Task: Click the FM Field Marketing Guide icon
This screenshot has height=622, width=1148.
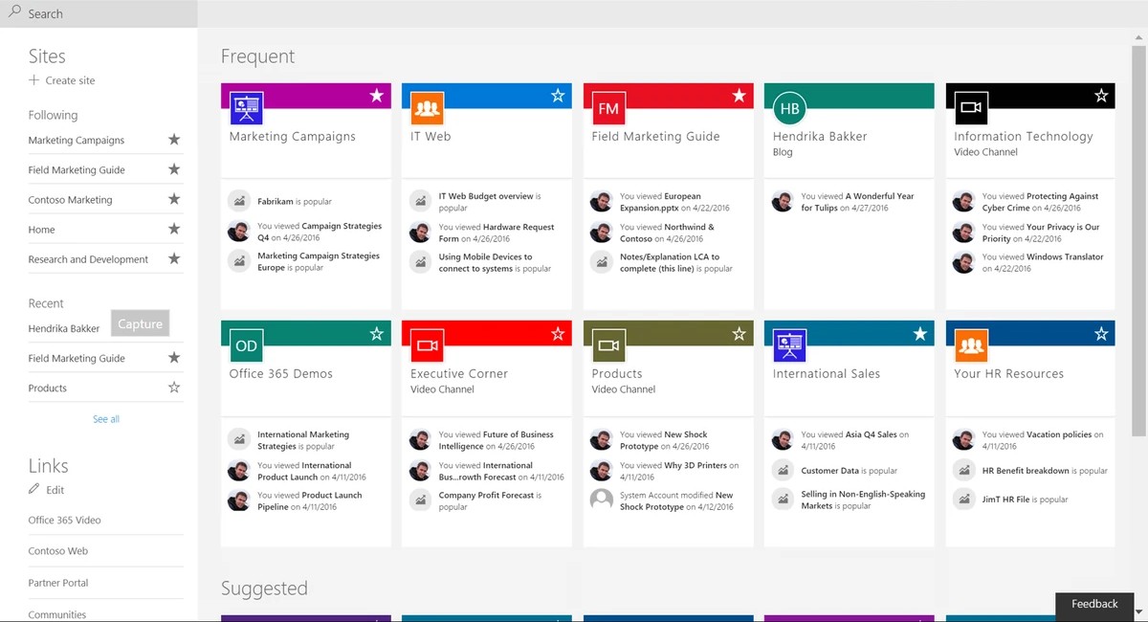Action: click(x=608, y=108)
